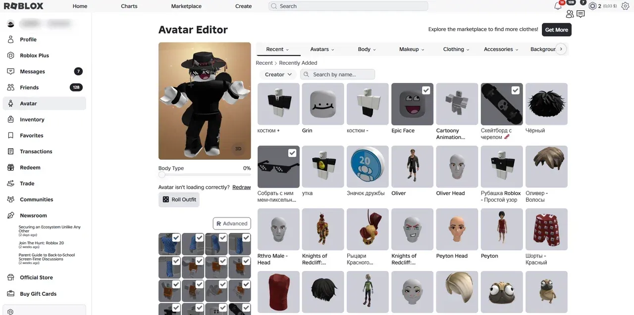
Task: Click the Inventory icon in sidebar
Action: (11, 120)
